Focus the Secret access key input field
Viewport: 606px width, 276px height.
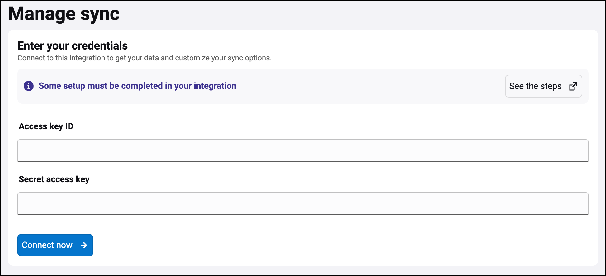pyautogui.click(x=303, y=203)
